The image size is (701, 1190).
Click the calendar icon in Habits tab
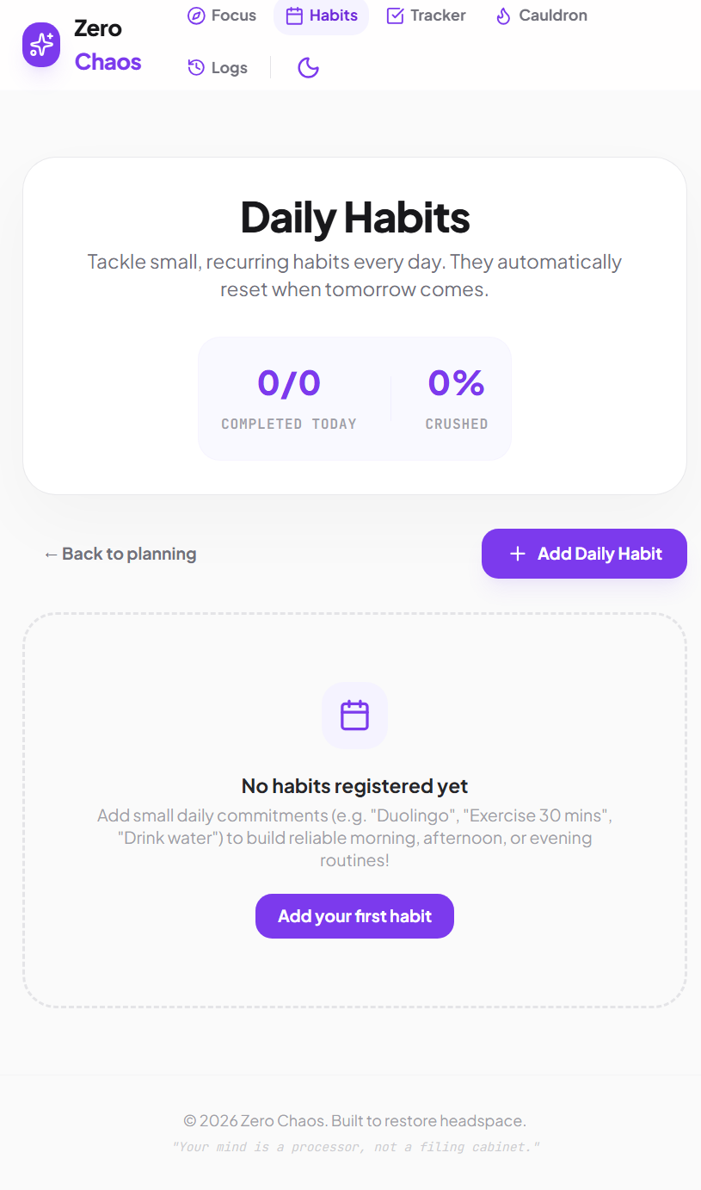click(x=294, y=15)
